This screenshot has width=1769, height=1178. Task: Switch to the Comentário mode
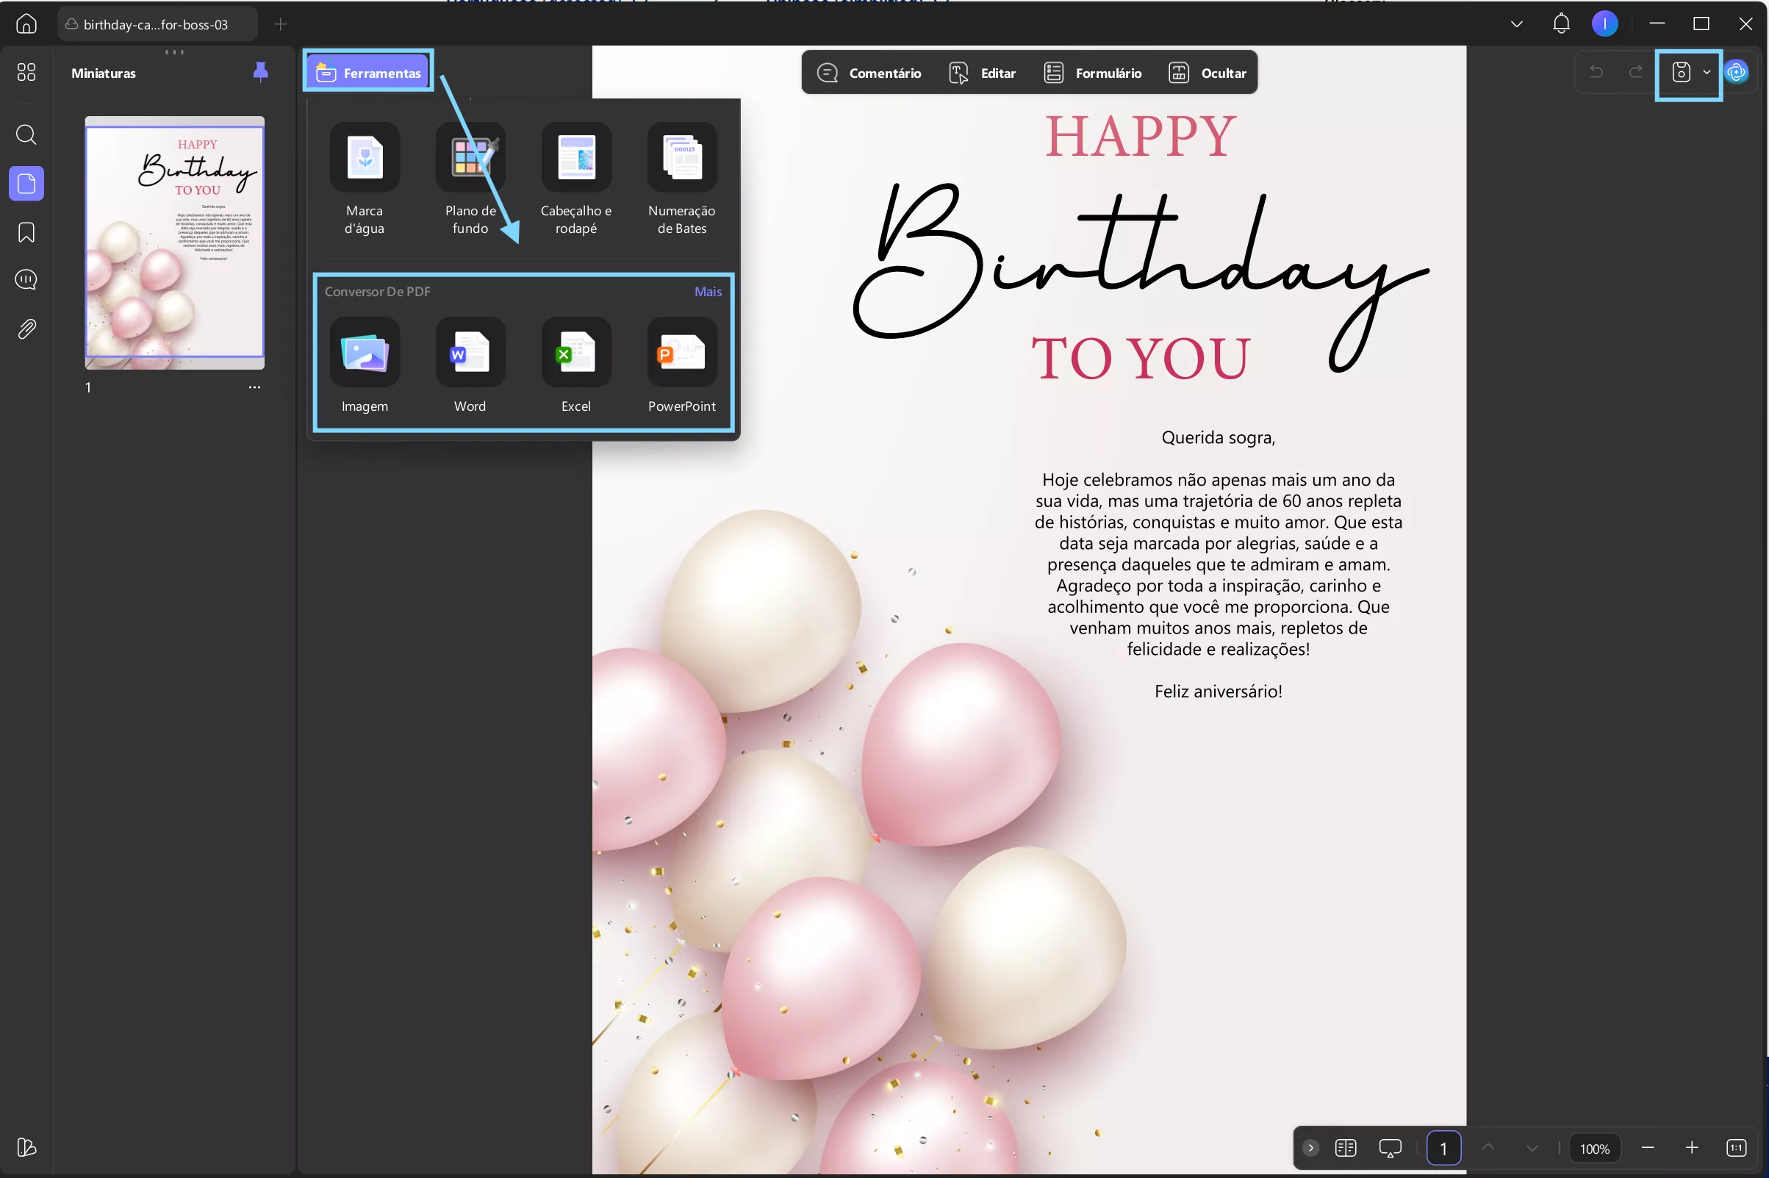pyautogui.click(x=869, y=73)
